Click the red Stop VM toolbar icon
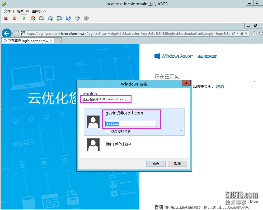This screenshot has width=263, height=210. coord(6,18)
